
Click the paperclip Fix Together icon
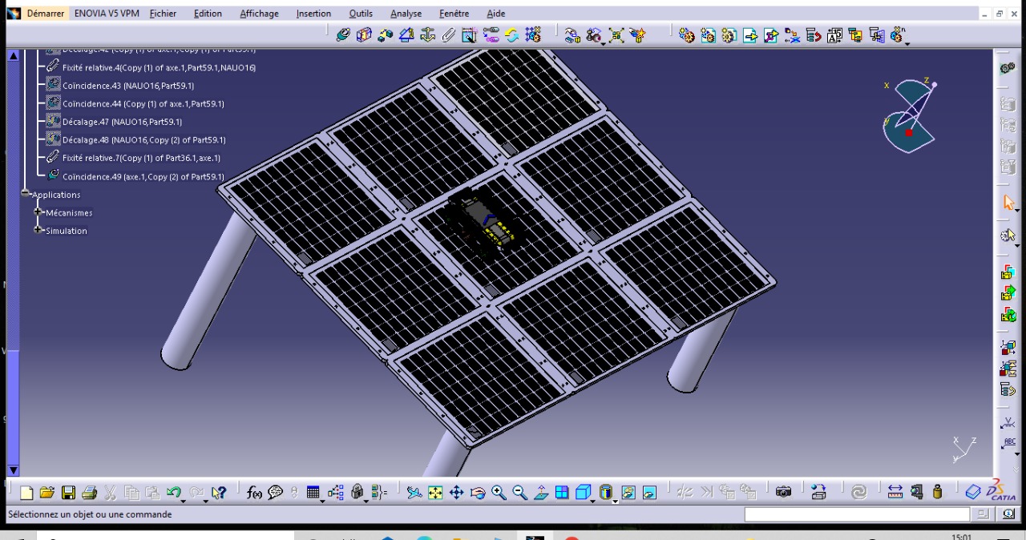click(x=448, y=34)
